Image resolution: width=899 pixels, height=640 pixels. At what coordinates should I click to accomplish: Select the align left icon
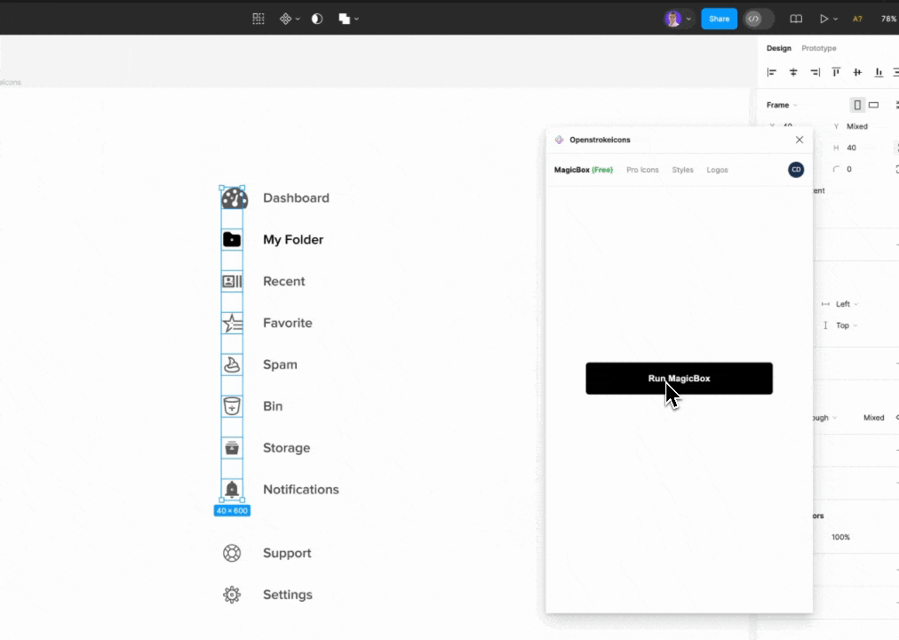(771, 72)
